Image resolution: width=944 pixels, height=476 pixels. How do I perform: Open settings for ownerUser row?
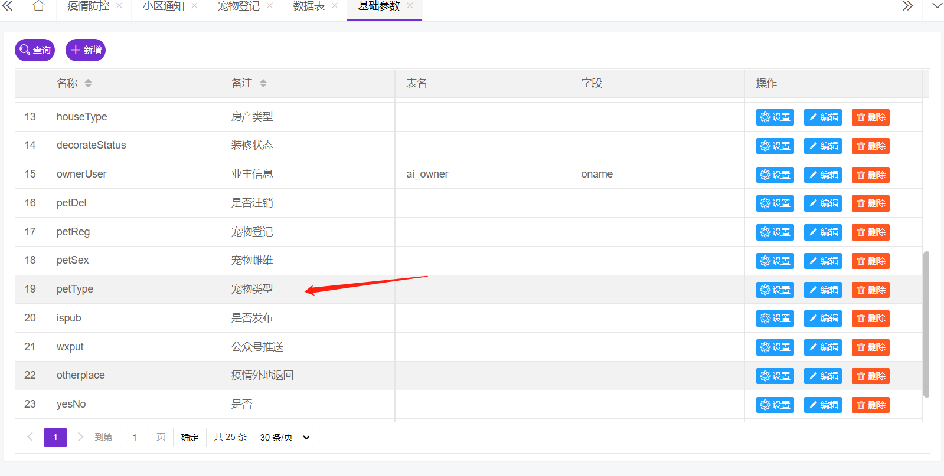pos(775,175)
